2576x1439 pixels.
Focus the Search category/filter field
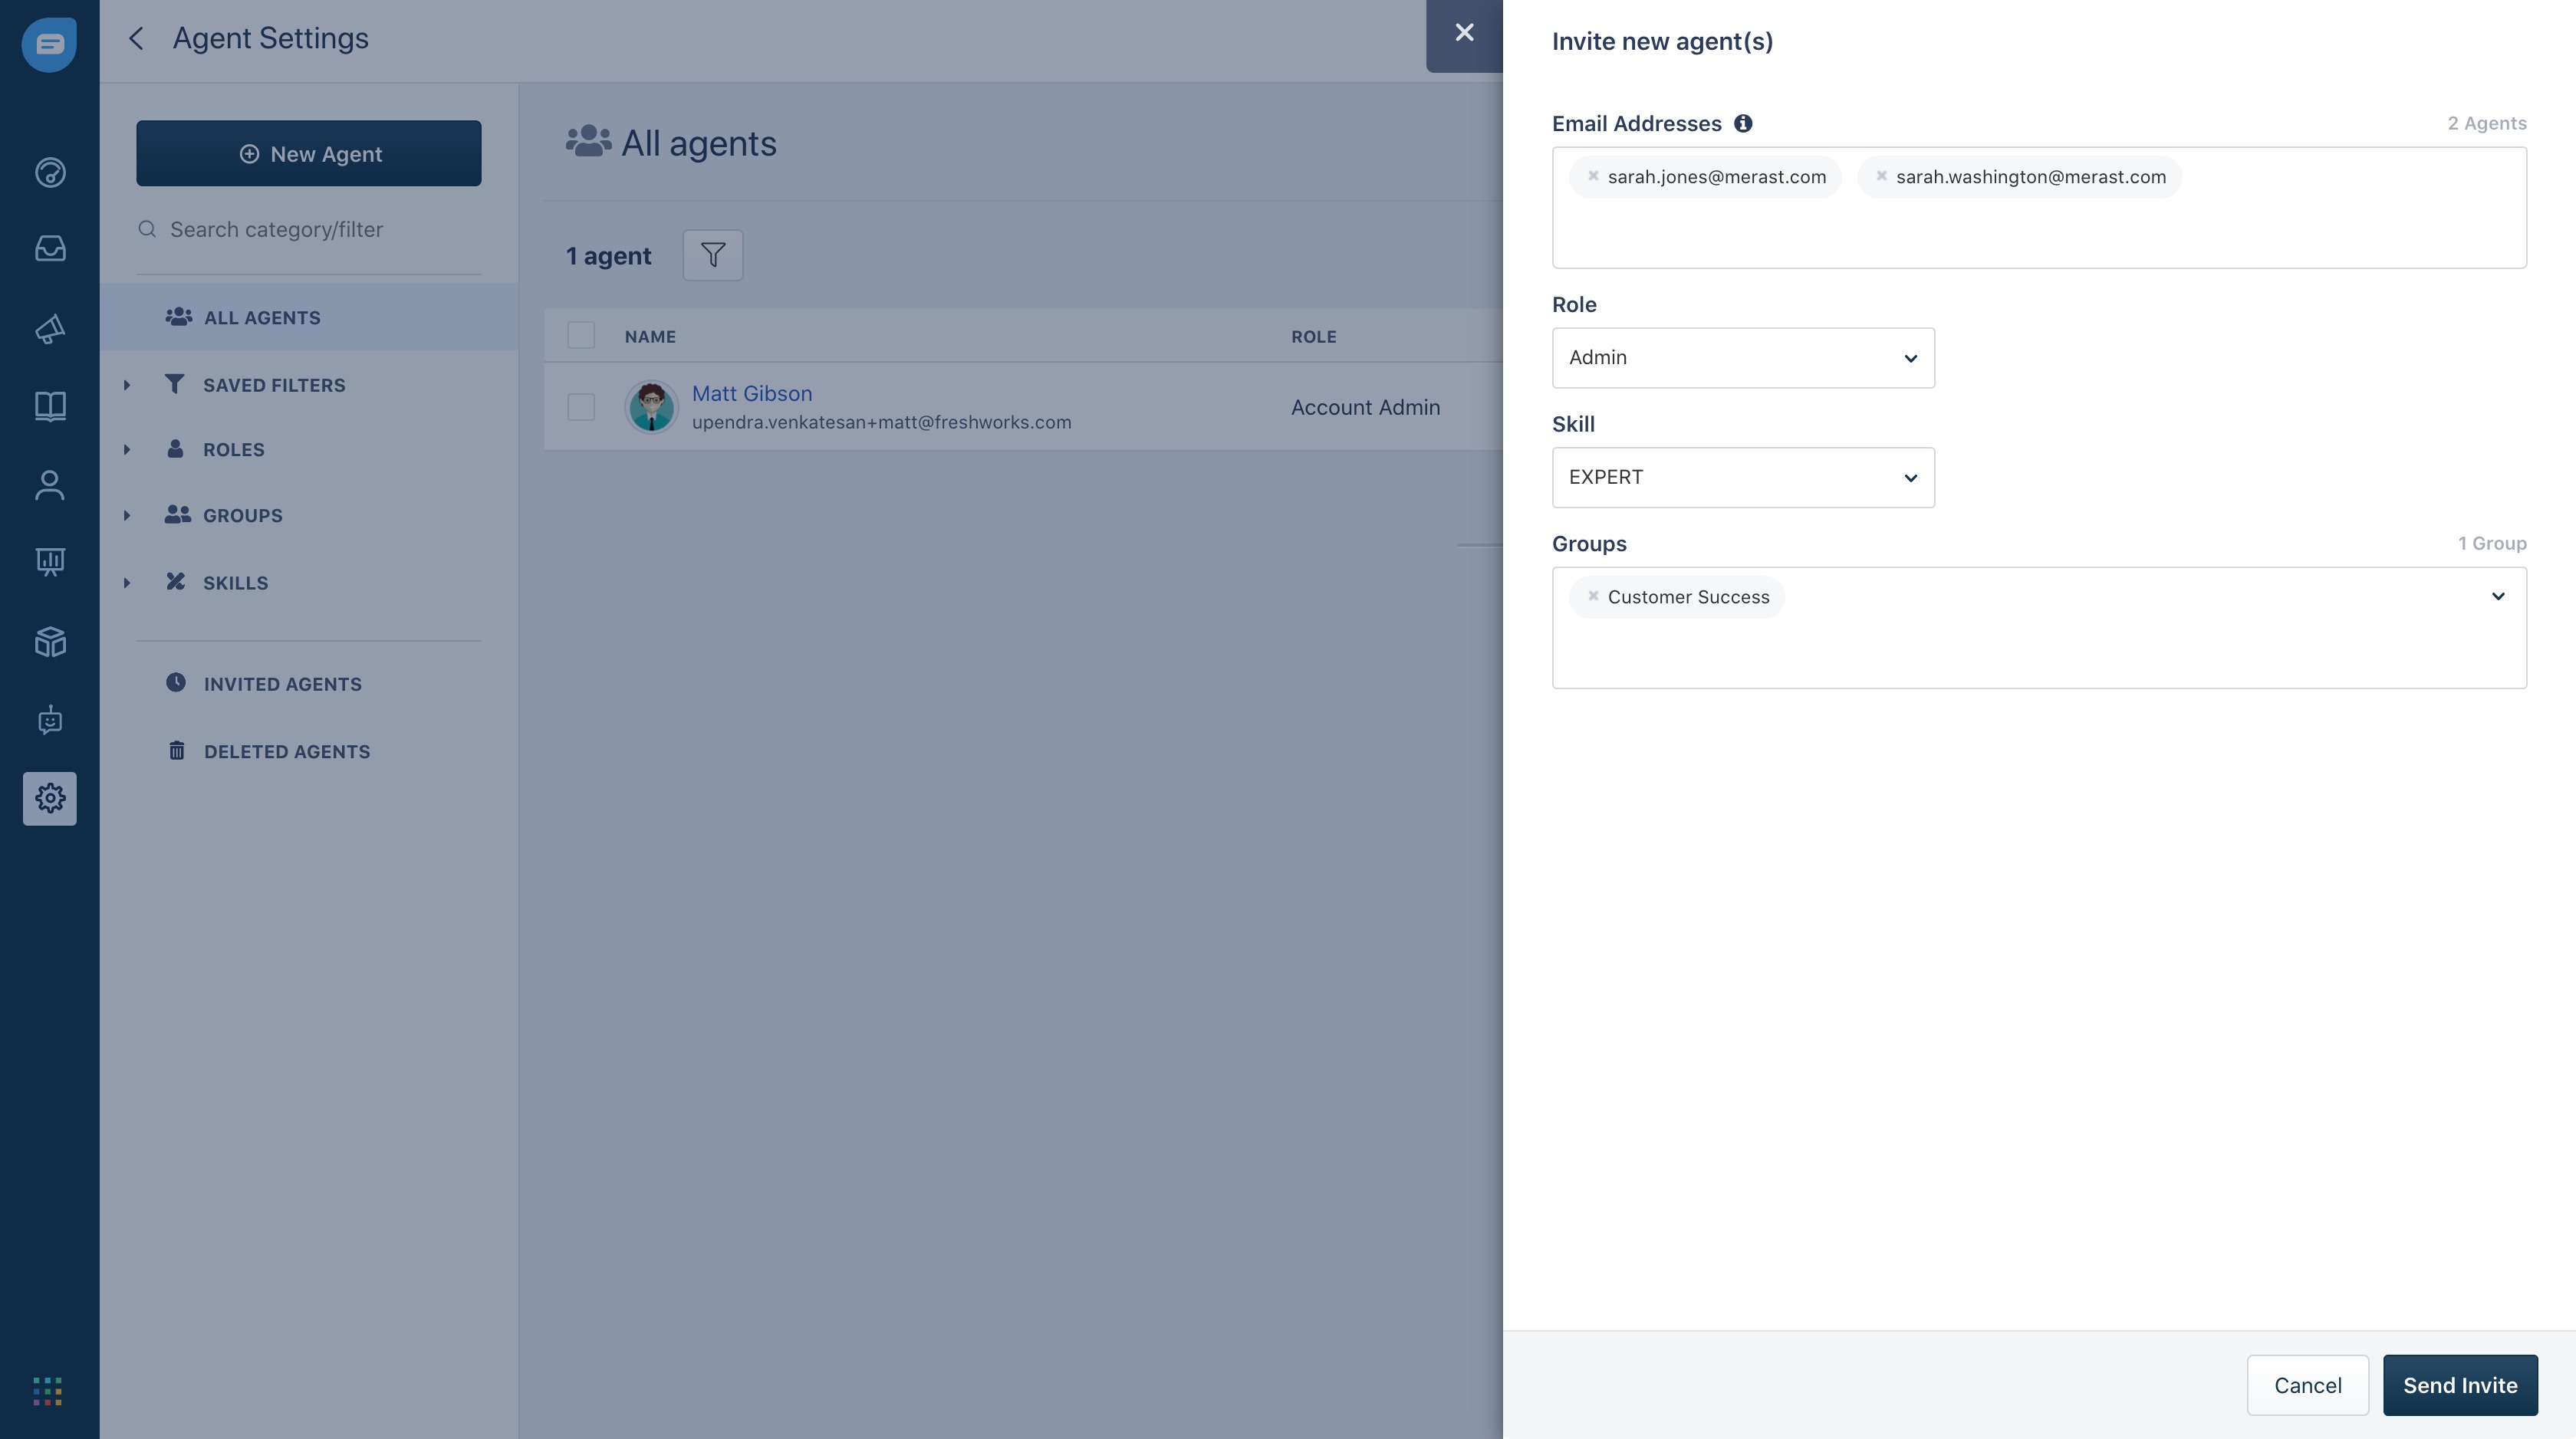tap(309, 229)
